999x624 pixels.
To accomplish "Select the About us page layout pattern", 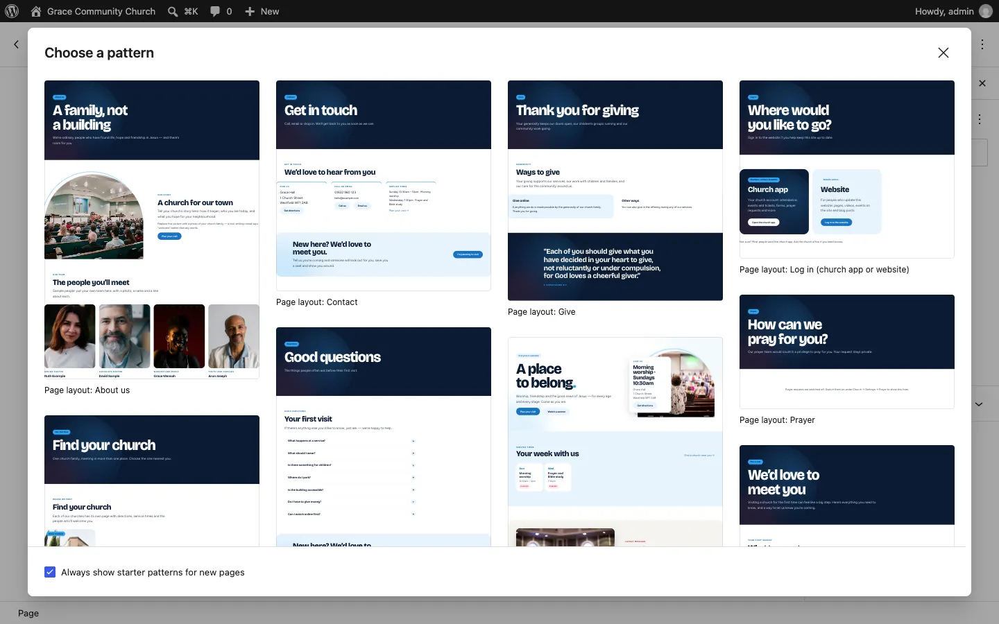I will coord(152,229).
